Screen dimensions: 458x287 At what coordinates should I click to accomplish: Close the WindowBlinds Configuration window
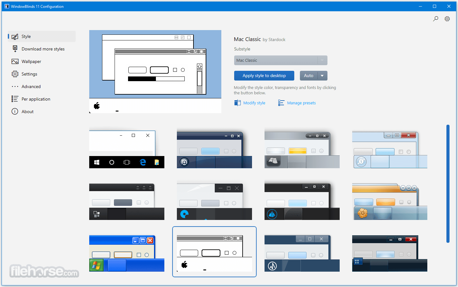[x=449, y=6]
